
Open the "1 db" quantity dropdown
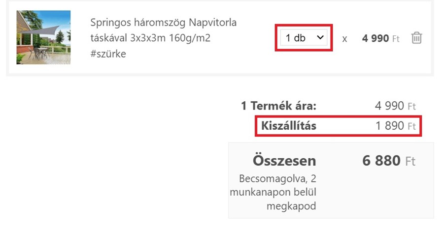click(x=304, y=38)
